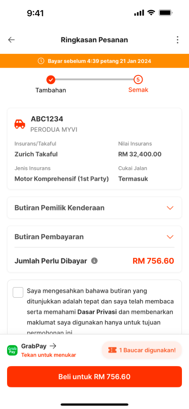Open the three-dot more options menu
This screenshot has height=409, width=189.
pos(177,40)
